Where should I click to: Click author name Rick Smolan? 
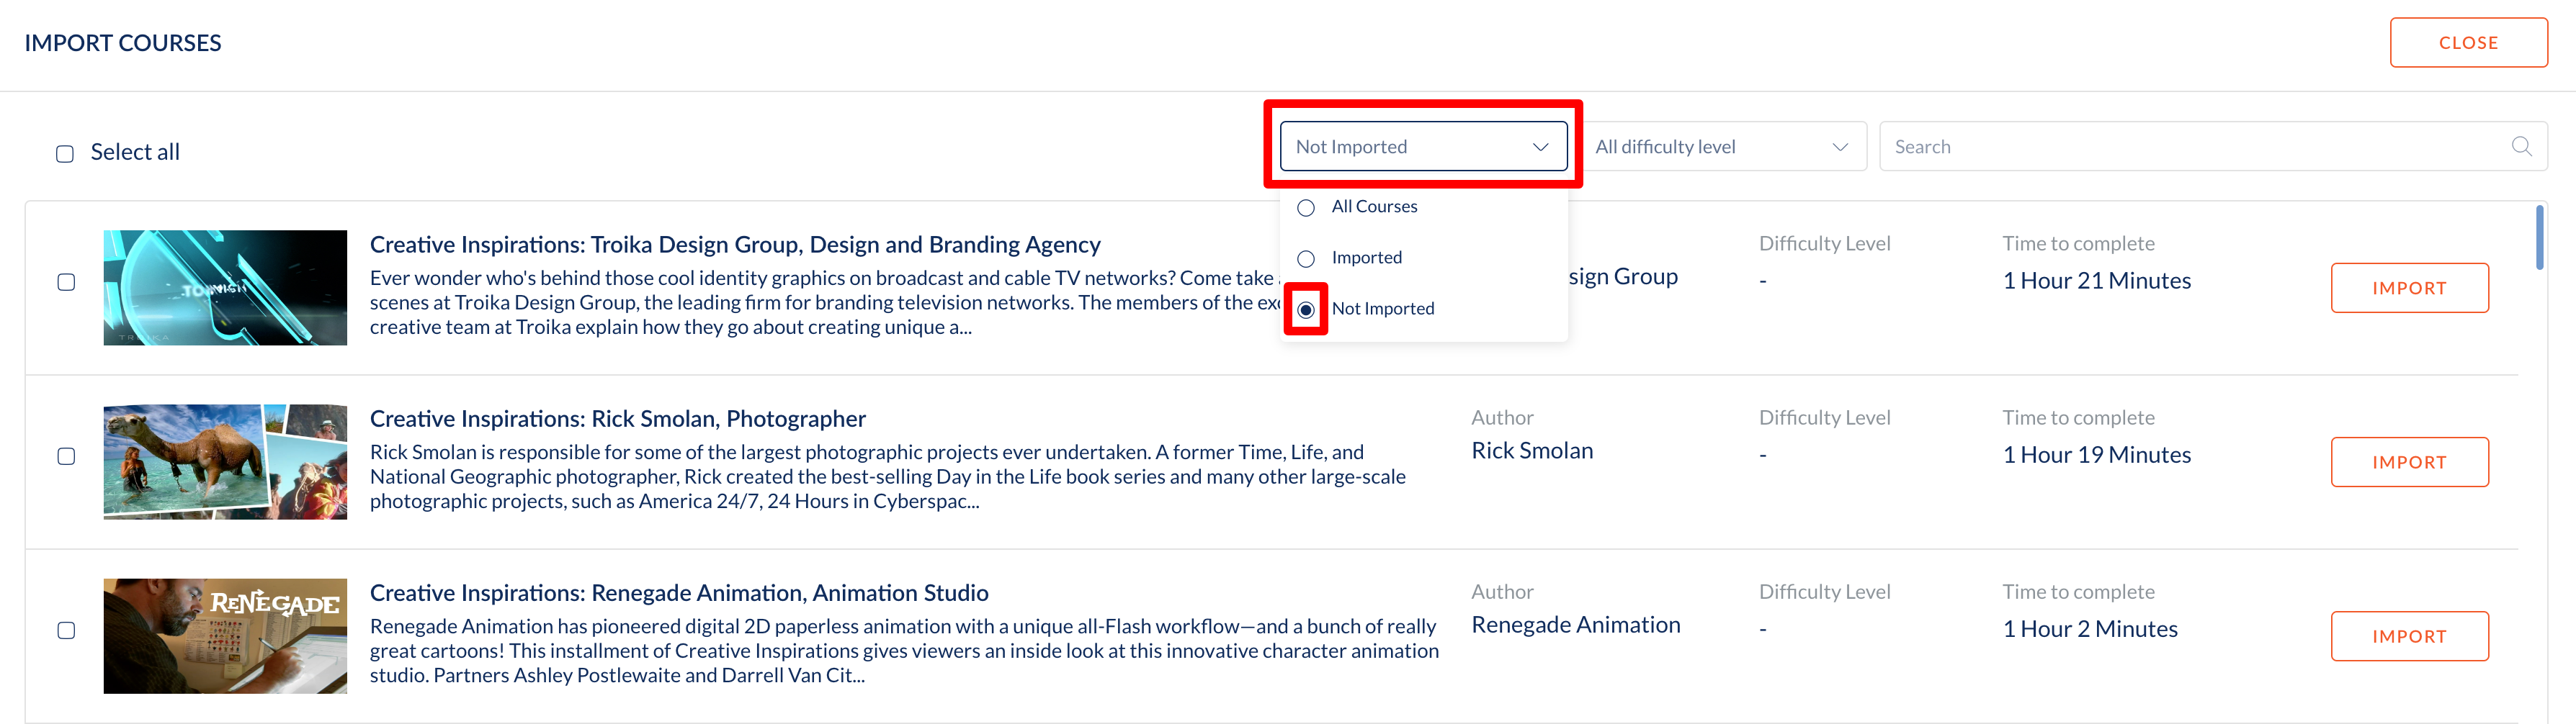1532,451
